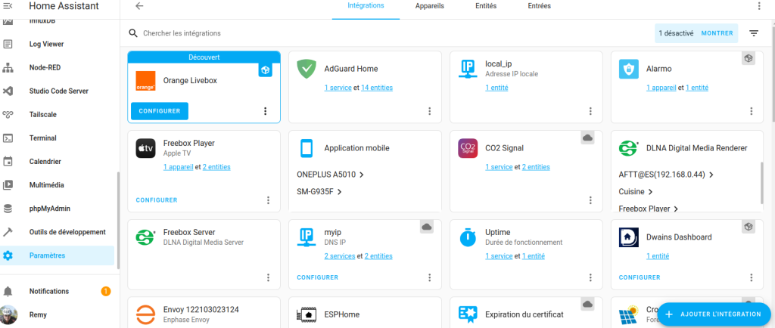Click the sidebar vertical scrollbar

pyautogui.click(x=117, y=219)
